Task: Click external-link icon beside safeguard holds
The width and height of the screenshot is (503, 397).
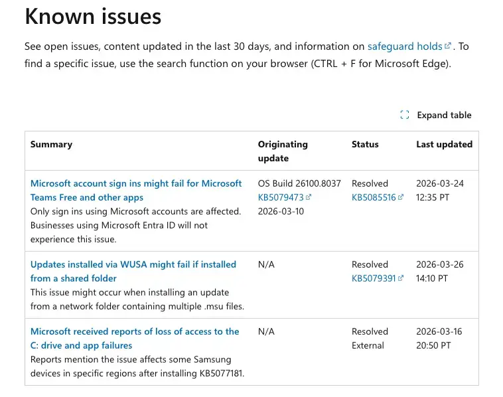Action: (x=448, y=46)
